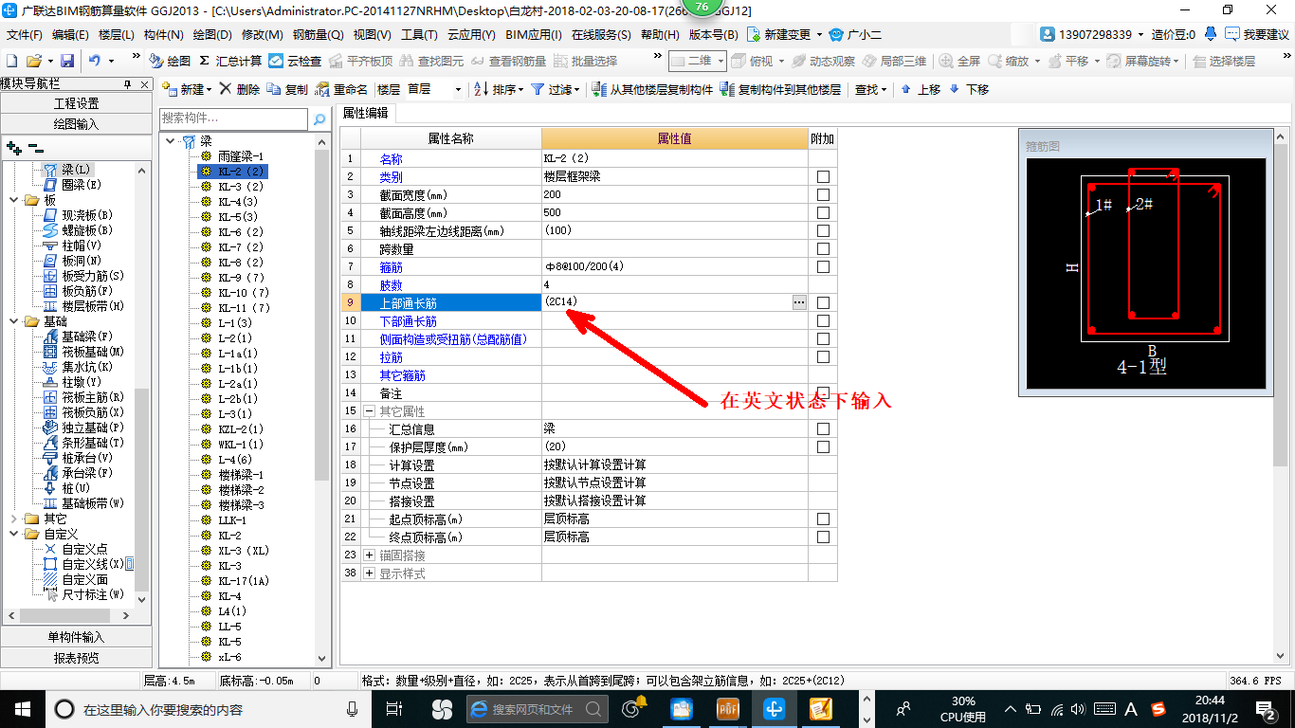Click in the 搜索构件 search field
1295x728 pixels.
pos(234,118)
